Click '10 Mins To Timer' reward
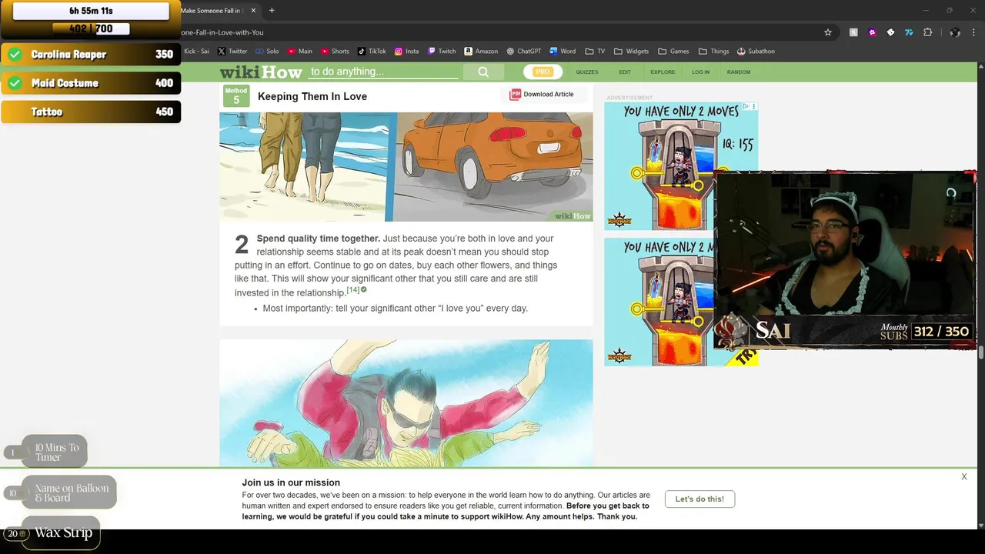 (x=54, y=452)
